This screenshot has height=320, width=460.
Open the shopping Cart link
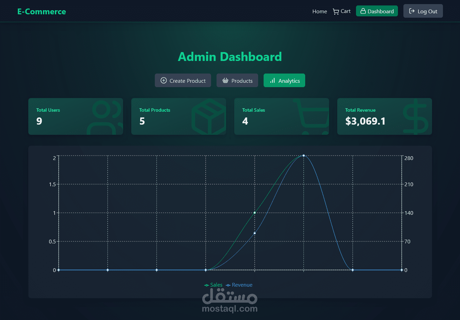342,11
